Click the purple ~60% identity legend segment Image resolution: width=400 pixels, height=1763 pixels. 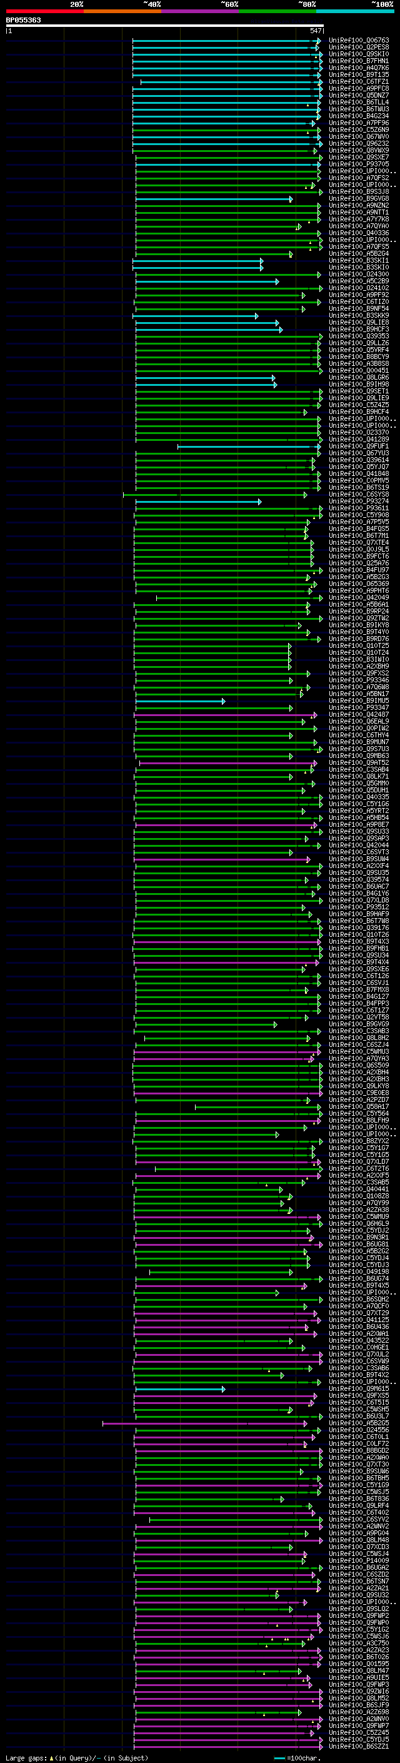[x=199, y=11]
